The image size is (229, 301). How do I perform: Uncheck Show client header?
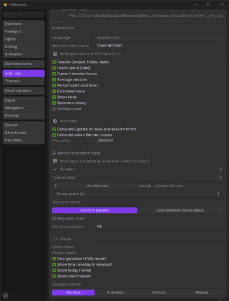point(54,276)
